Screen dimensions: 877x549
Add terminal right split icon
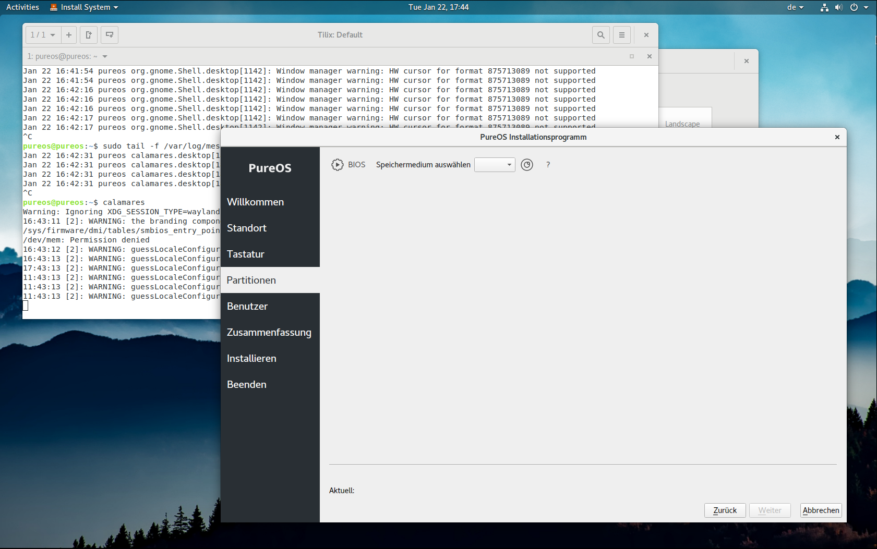point(89,35)
